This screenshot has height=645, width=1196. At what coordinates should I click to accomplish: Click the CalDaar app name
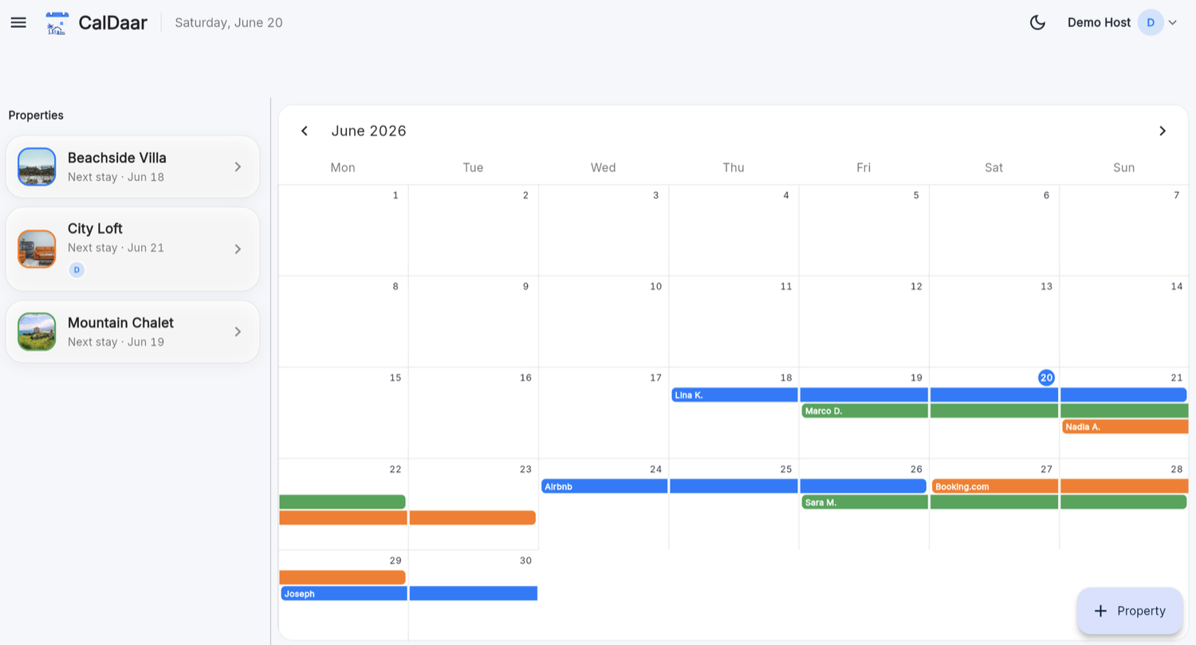112,23
